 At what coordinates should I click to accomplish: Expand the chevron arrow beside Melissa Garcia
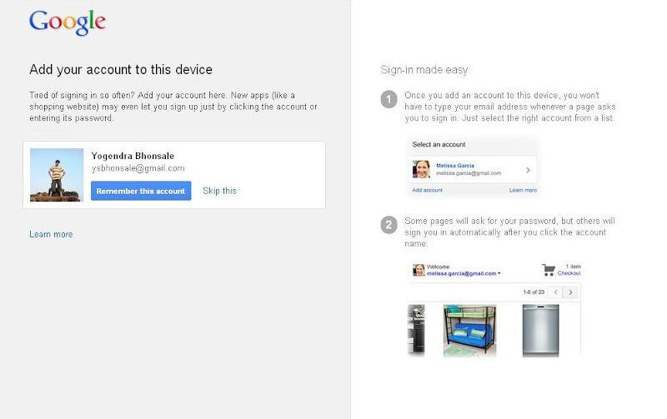click(528, 170)
